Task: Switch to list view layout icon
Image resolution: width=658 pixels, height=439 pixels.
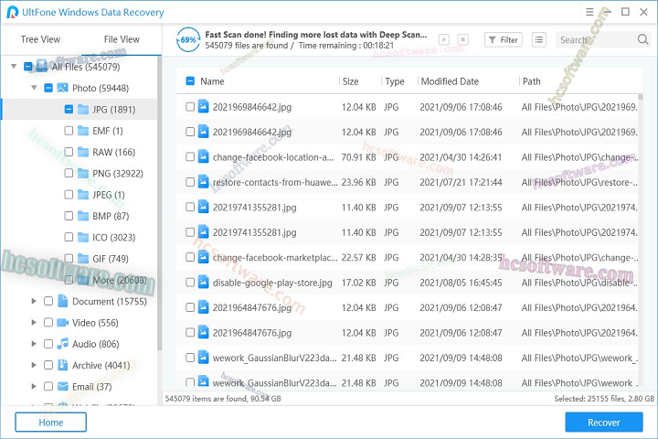Action: click(x=539, y=40)
